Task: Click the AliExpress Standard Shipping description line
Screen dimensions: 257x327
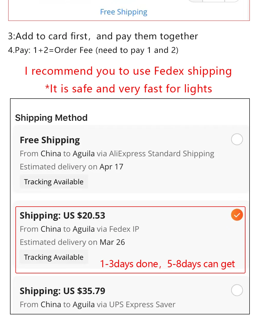Action: tap(117, 154)
